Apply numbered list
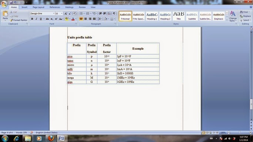Viewport: 253px width, 142px height. pyautogui.click(x=87, y=14)
